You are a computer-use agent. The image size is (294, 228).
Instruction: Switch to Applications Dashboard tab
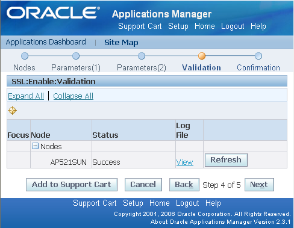tap(46, 42)
